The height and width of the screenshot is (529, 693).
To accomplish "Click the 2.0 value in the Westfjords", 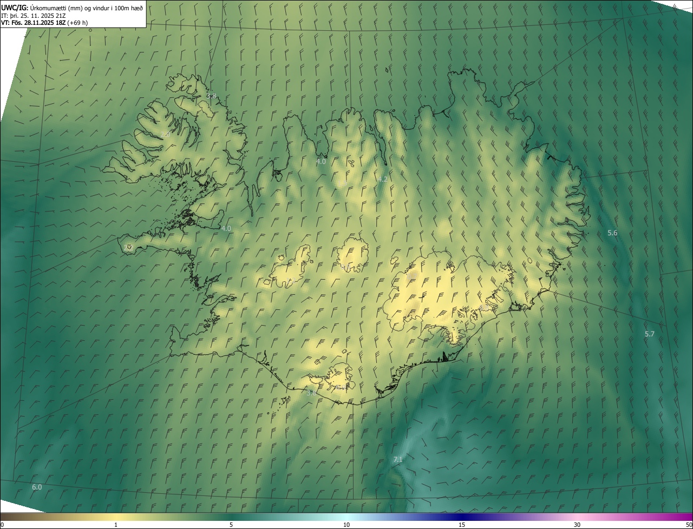I will coord(166,134).
